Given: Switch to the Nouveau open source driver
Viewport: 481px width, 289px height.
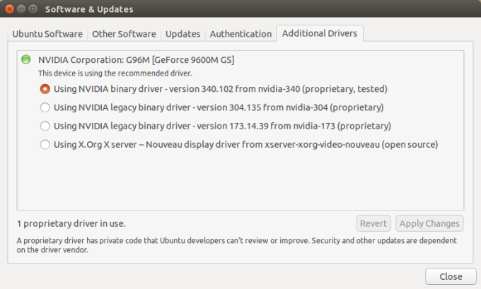Looking at the screenshot, I should (45, 144).
